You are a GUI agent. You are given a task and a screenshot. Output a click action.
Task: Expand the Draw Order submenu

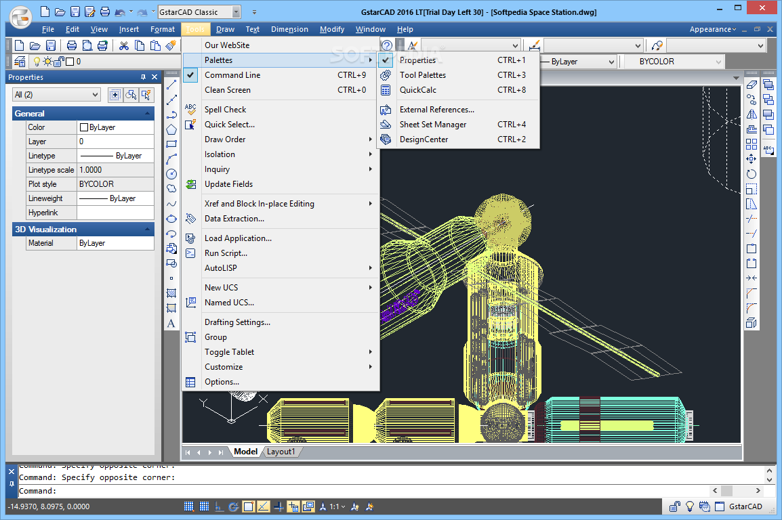click(281, 139)
